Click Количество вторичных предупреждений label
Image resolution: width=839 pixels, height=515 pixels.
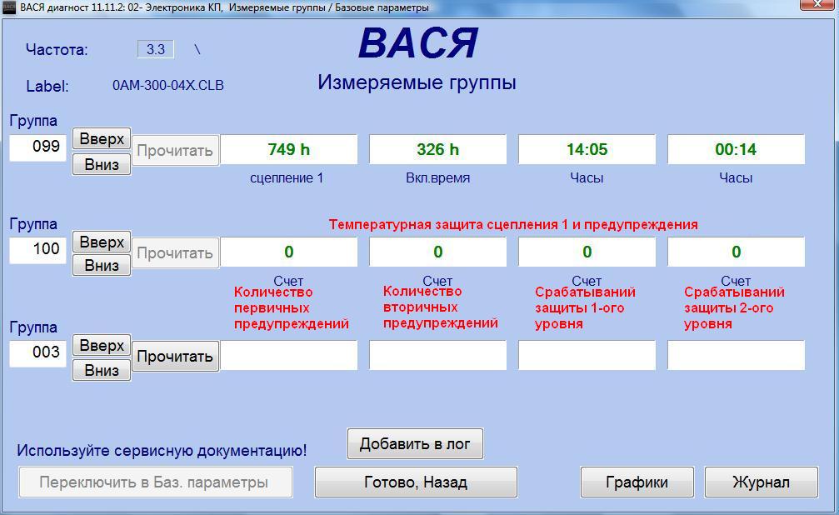(x=441, y=307)
